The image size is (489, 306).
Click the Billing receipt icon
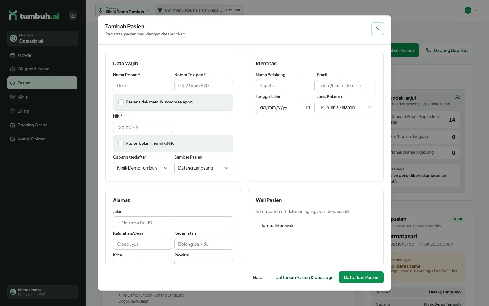tap(13, 111)
